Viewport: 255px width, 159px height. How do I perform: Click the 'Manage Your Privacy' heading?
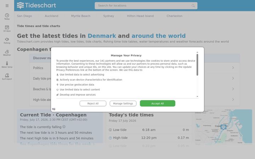click(x=126, y=55)
